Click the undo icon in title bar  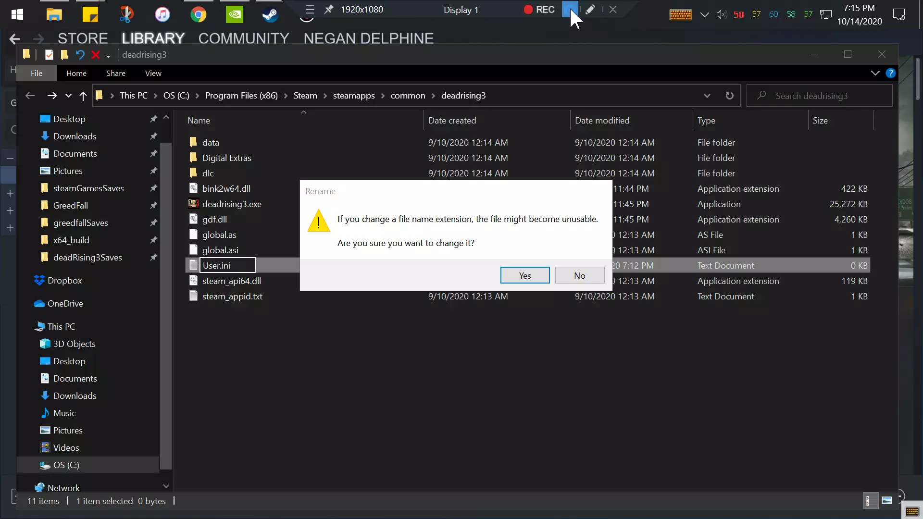tap(80, 55)
